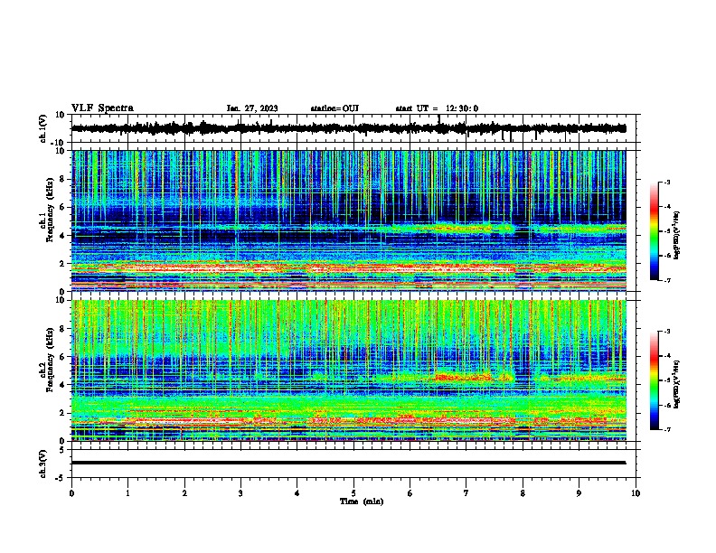The height and width of the screenshot is (553, 716).
Task: Click the "Time (min)" x-axis label
Action: point(362,501)
